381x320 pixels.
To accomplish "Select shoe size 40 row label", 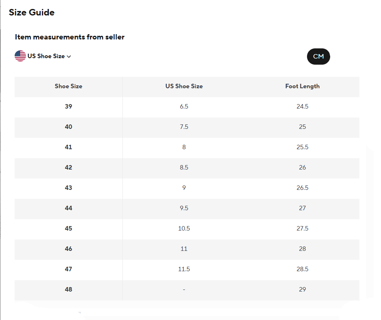I will pos(69,127).
